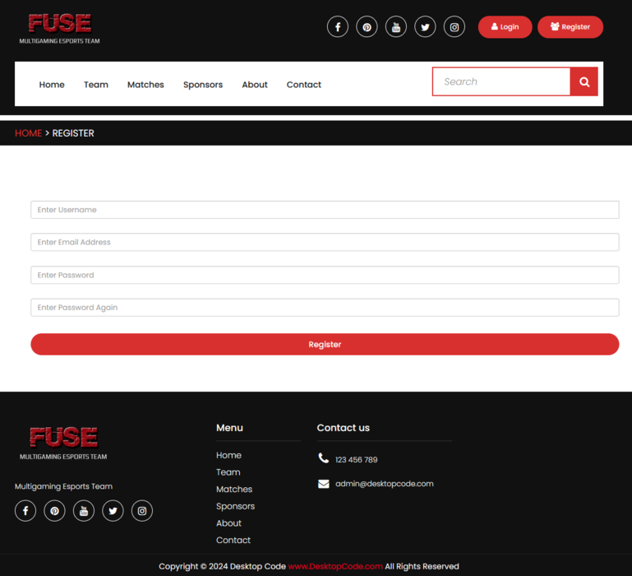Click the FUSE logo in the footer
Viewport: 632px width, 576px height.
click(x=63, y=444)
